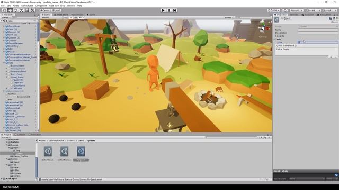Image resolution: width=339 pixels, height=190 pixels.
Task: Select the combined Transform tool
Action: [33, 10]
